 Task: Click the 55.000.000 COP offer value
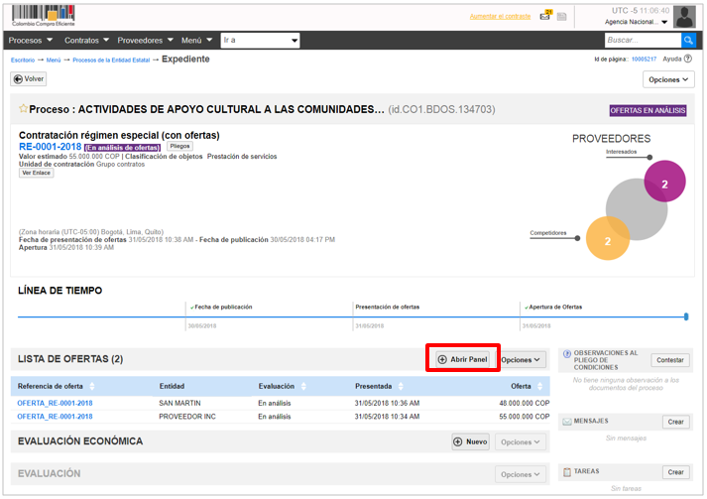pos(524,417)
